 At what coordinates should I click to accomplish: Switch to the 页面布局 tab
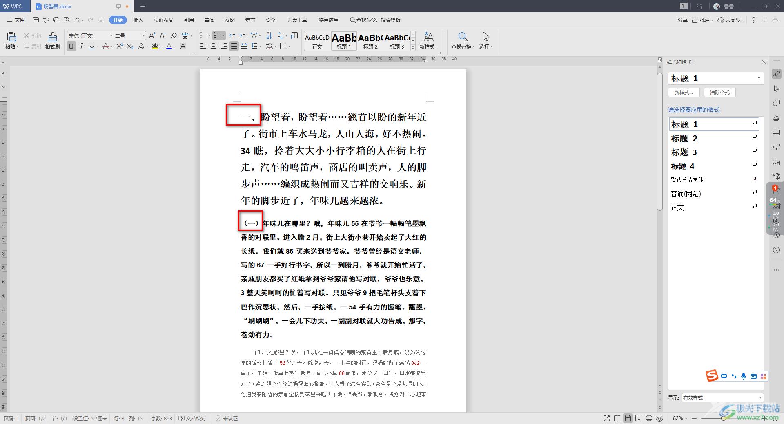[x=163, y=20]
